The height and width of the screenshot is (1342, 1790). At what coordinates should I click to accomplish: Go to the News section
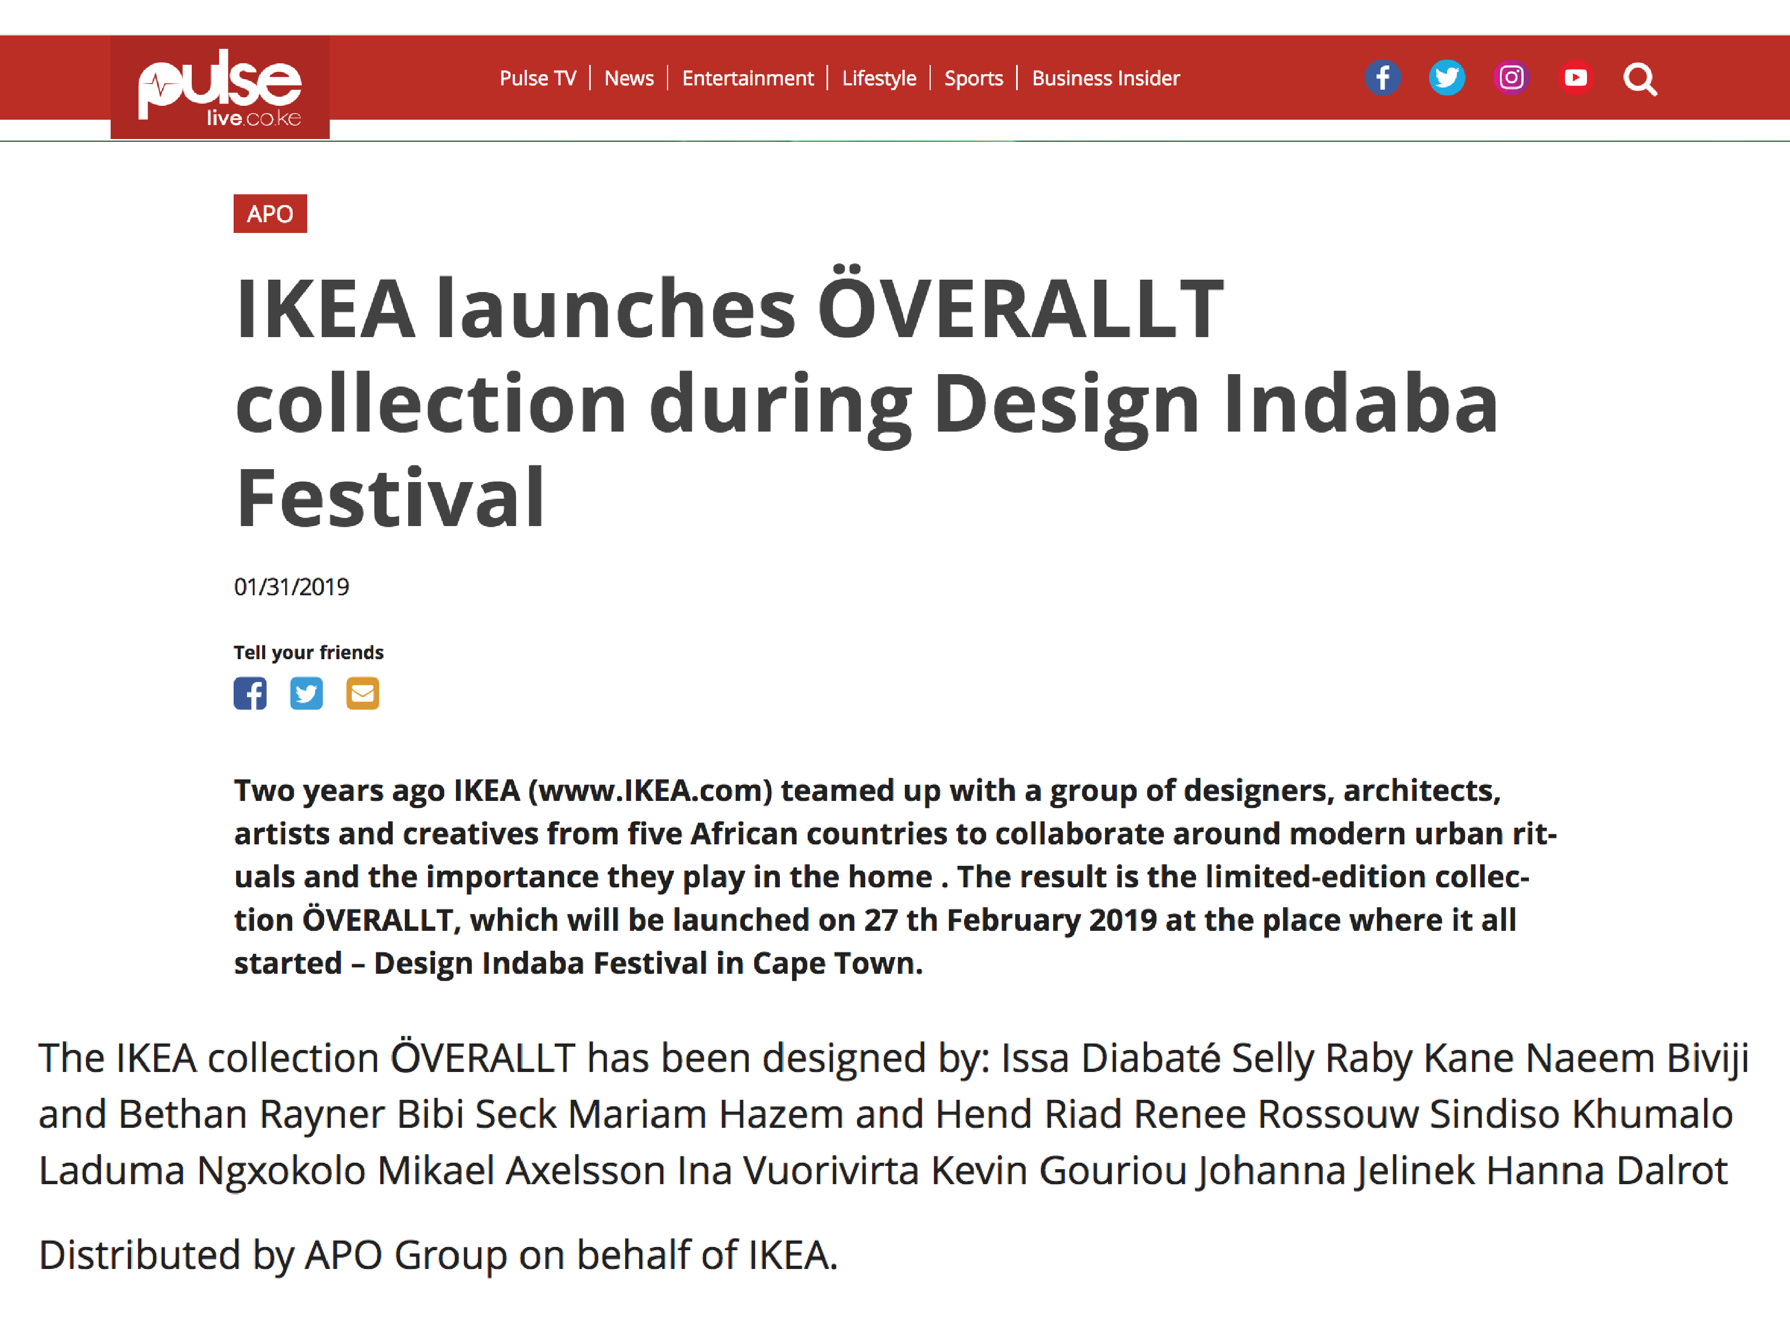click(x=629, y=78)
